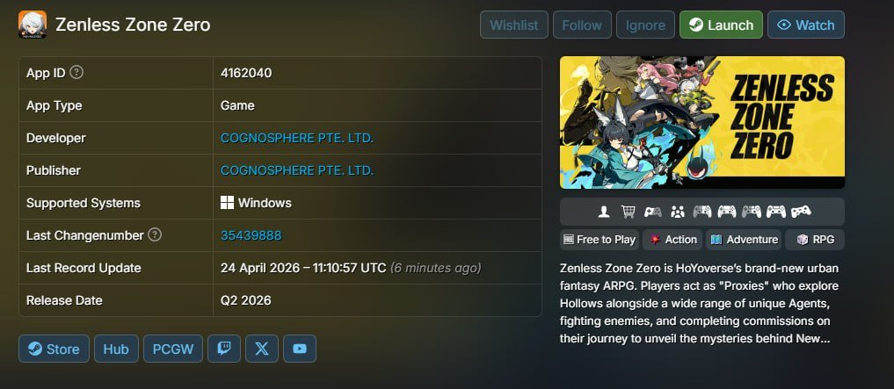Click the Last Changenumber help icon

pos(155,234)
